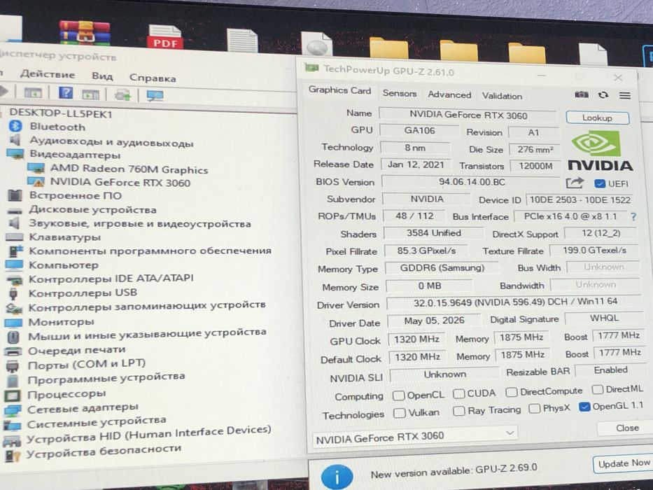Image resolution: width=653 pixels, height=490 pixels.
Task: Select Звуковые, игровые и видеоустройства node
Action: pyautogui.click(x=139, y=224)
